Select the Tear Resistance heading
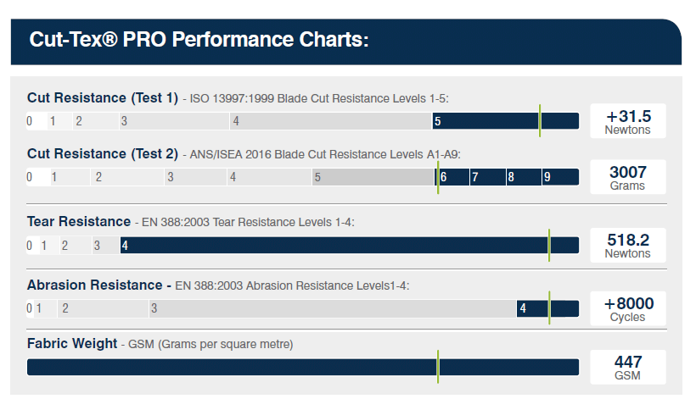Screen dimensions: 696x410 79,222
